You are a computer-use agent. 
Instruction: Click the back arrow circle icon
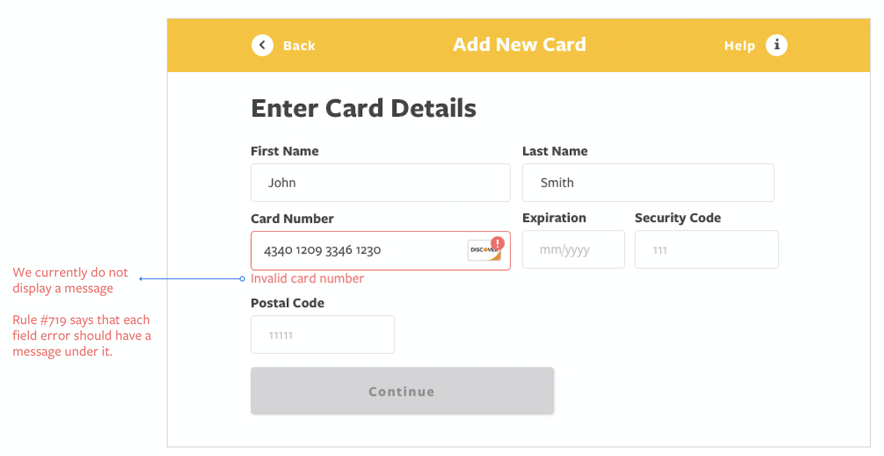point(262,45)
